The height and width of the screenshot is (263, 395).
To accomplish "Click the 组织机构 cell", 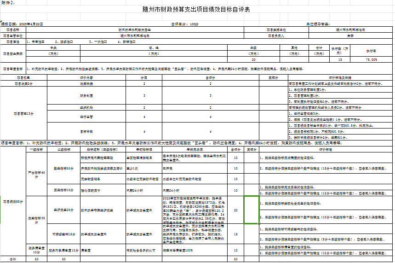I will point(86,107).
